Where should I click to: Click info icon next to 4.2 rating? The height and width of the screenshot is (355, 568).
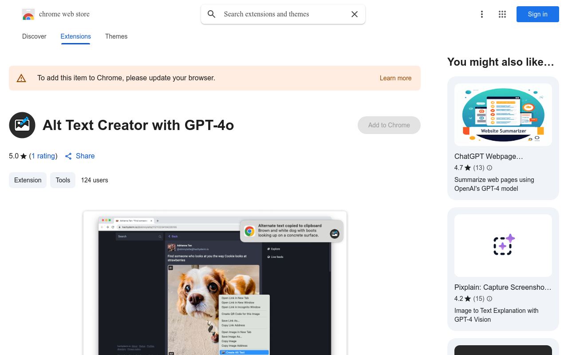489,299
